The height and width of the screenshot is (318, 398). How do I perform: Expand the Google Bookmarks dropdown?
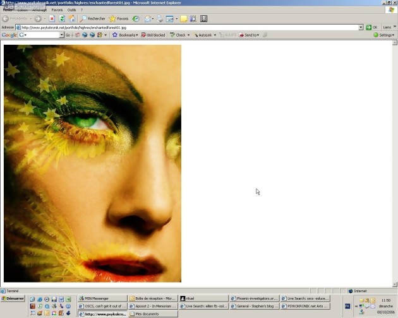point(124,35)
